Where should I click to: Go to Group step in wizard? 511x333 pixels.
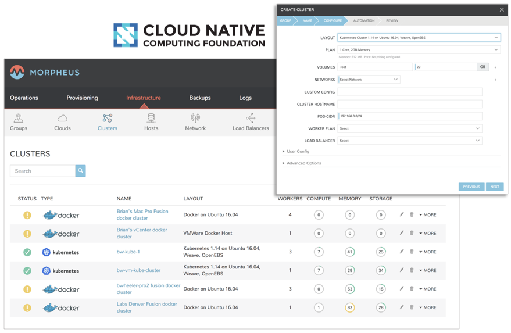(285, 20)
